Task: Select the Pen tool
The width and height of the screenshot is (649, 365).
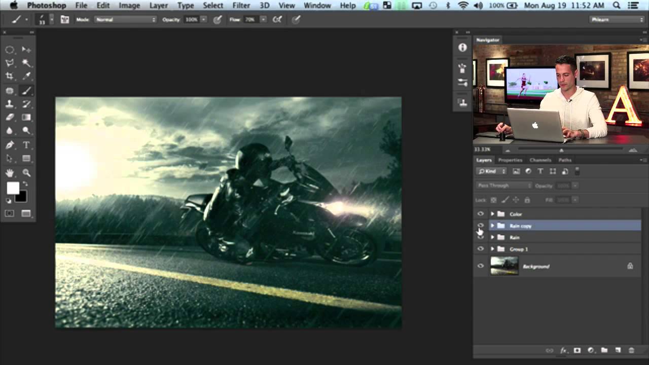Action: click(x=10, y=145)
